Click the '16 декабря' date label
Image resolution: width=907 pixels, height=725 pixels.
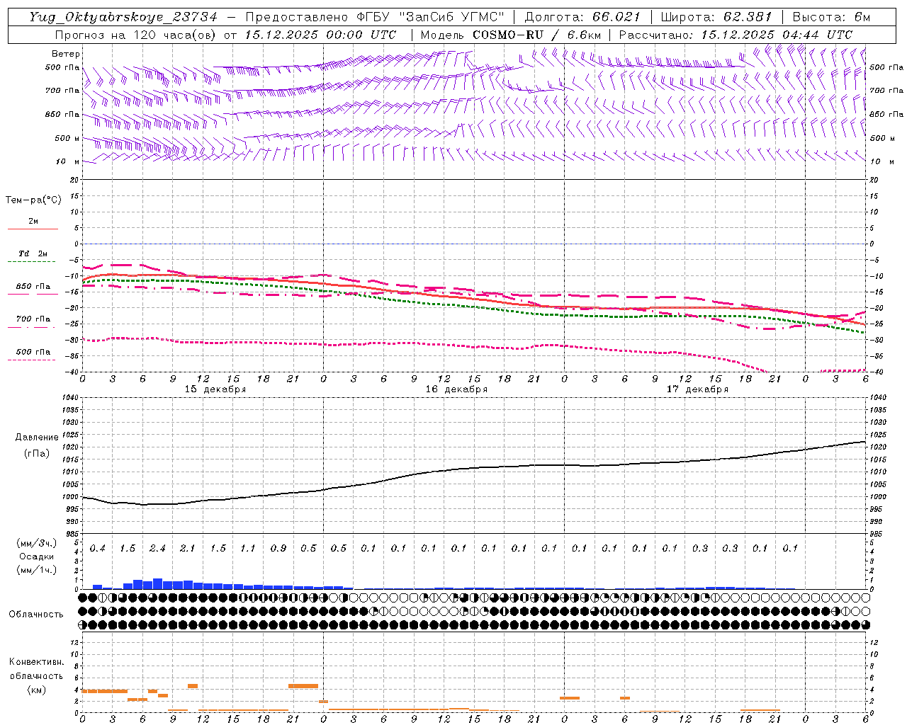(456, 389)
